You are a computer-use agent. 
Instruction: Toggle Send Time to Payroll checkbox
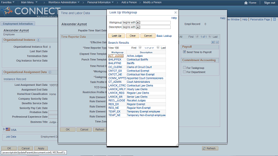[x=184, y=52]
